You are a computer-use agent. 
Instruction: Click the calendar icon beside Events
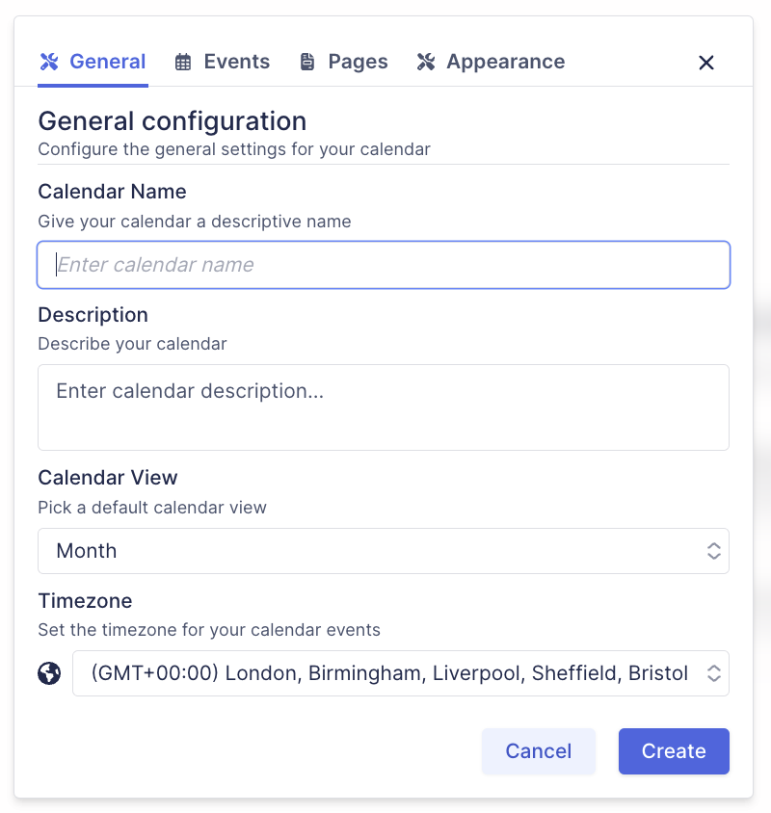(183, 63)
